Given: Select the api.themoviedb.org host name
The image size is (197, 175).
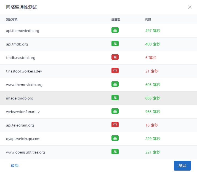Looking at the screenshot, I should [x=23, y=31].
